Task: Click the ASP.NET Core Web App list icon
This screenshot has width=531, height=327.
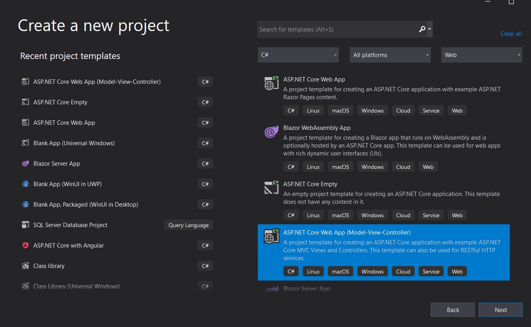Action: pyautogui.click(x=272, y=83)
